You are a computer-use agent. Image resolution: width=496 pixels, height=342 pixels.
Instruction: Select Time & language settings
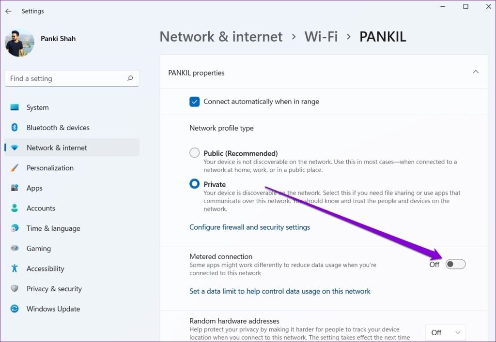(x=52, y=228)
